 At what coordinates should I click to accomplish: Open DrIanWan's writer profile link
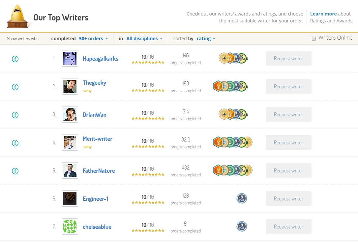coord(95,115)
